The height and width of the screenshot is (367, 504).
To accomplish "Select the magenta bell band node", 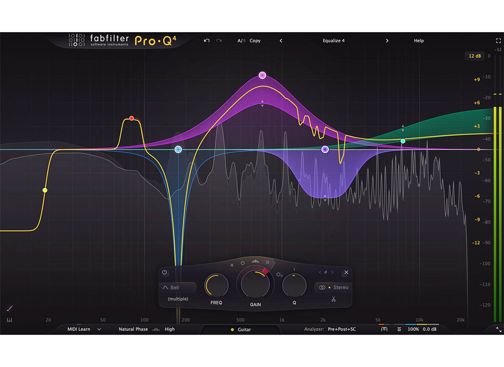I will pos(262,75).
